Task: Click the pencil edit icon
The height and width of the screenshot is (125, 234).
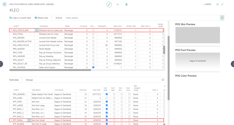Action: [x=109, y=4]
